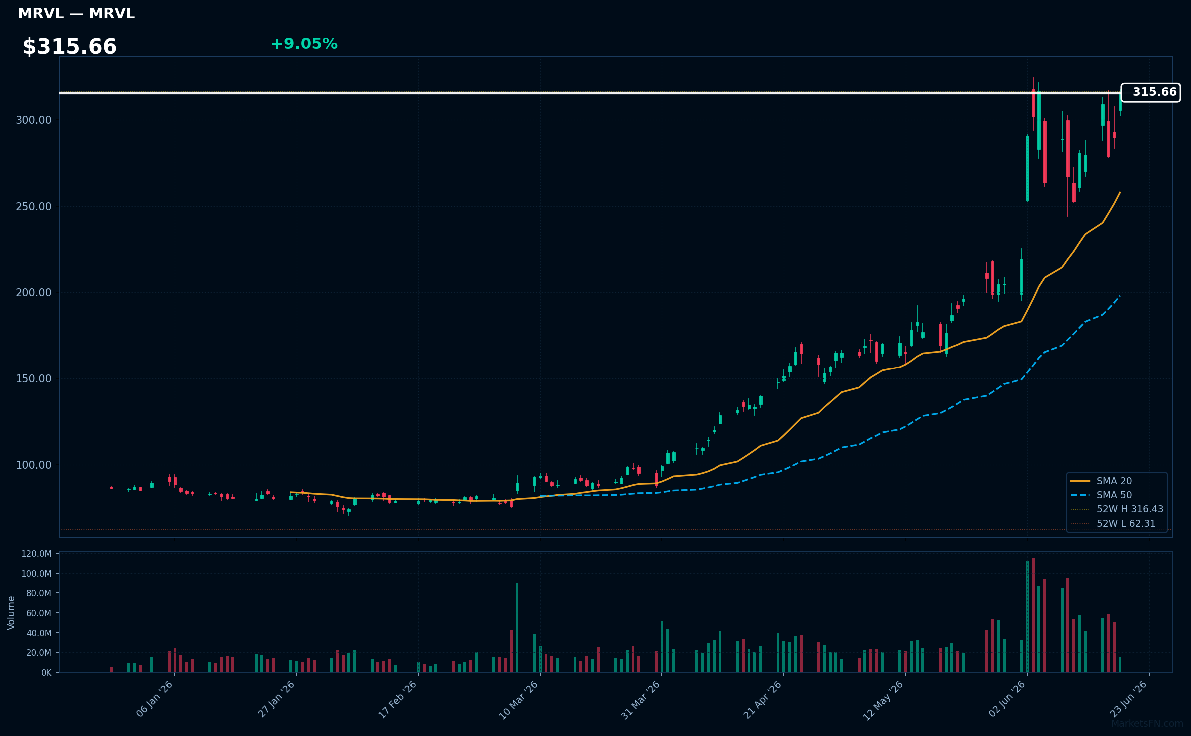
Task: Click the 12 May '26 date label
Action: click(884, 700)
